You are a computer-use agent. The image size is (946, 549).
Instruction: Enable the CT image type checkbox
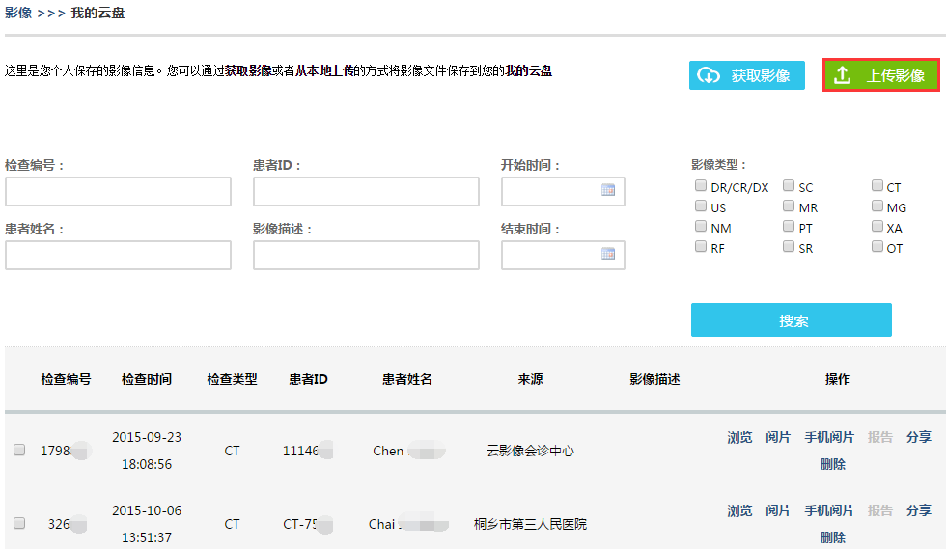point(877,186)
